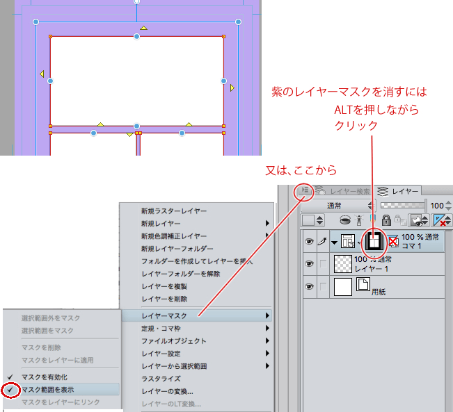Image resolution: width=453 pixels, height=412 pixels.
Task: Hide the コマ 1 layer with eye icon
Action: 310,241
